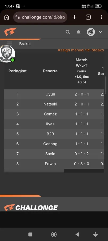Tap the Android back navigation triangle
The width and height of the screenshot is (108, 241).
click(78, 234)
